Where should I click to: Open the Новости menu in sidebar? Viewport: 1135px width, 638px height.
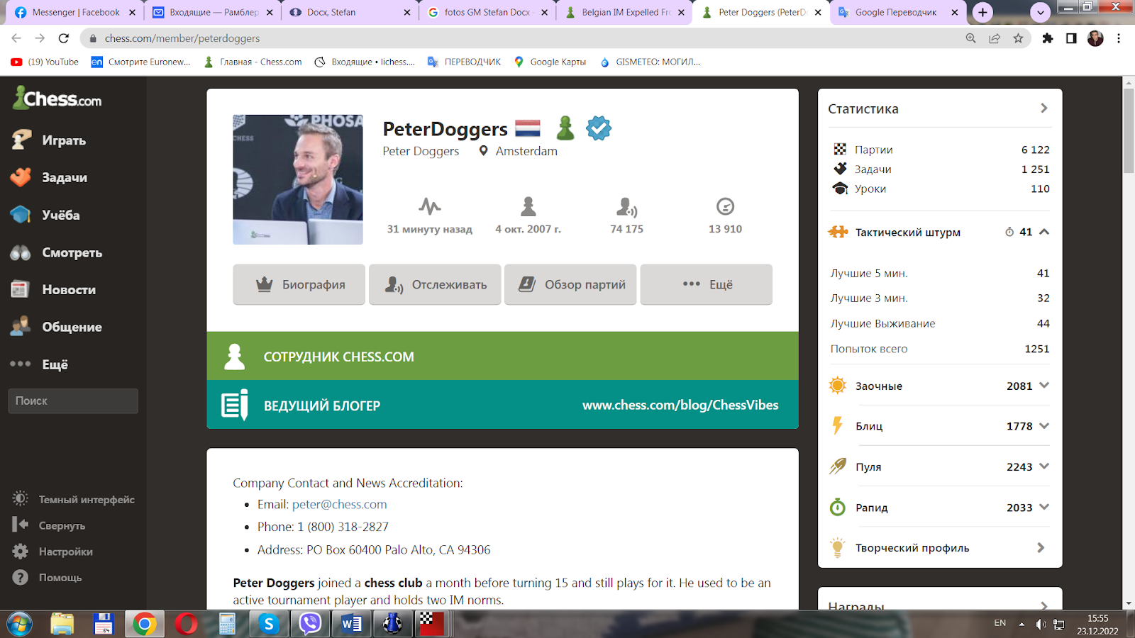(73, 289)
